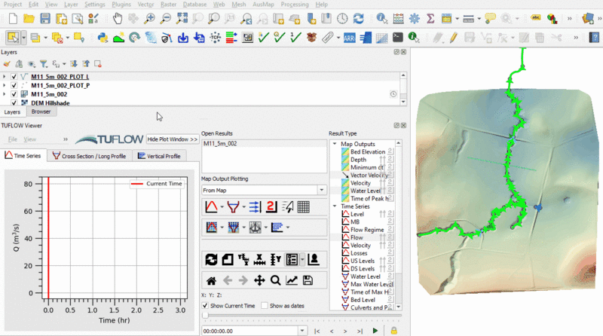Open the Python console icon
603x336 pixels.
[103, 36]
